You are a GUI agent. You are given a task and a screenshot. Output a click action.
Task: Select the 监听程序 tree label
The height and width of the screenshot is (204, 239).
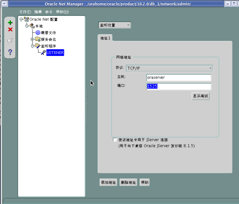pyautogui.click(x=48, y=46)
